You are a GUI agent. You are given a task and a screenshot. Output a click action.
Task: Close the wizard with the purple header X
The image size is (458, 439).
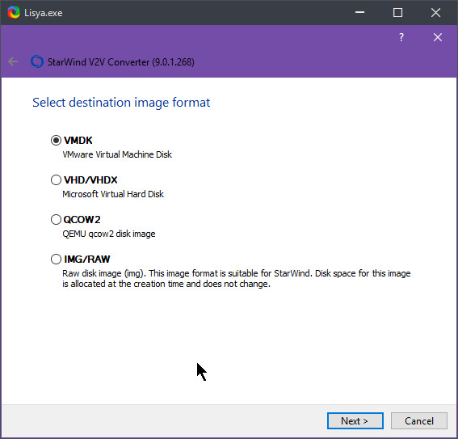point(438,37)
